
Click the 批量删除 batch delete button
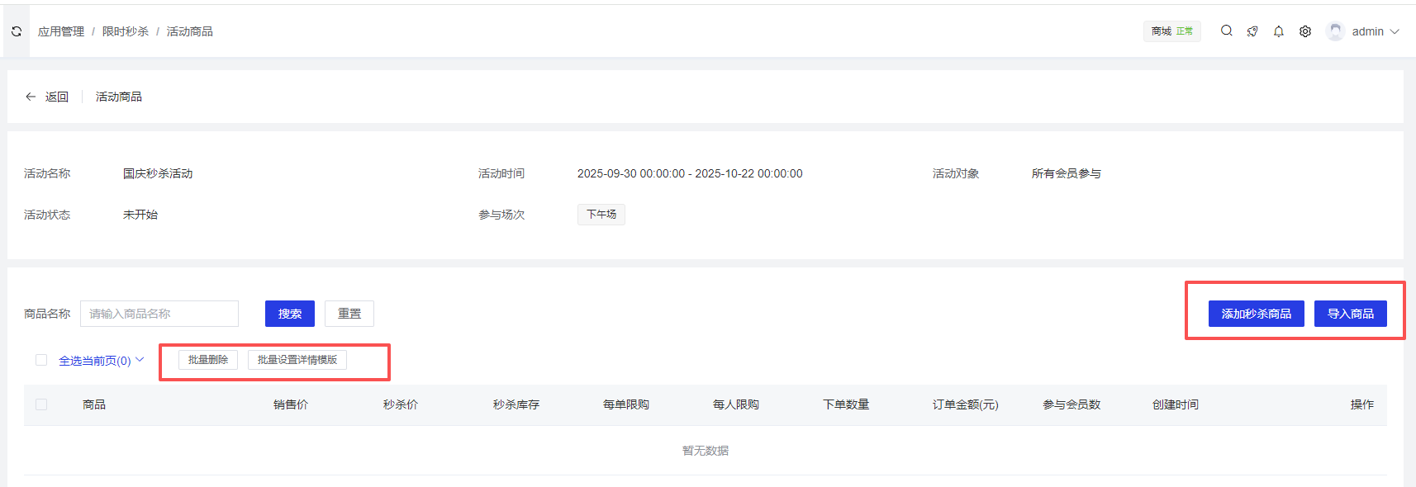tap(208, 360)
